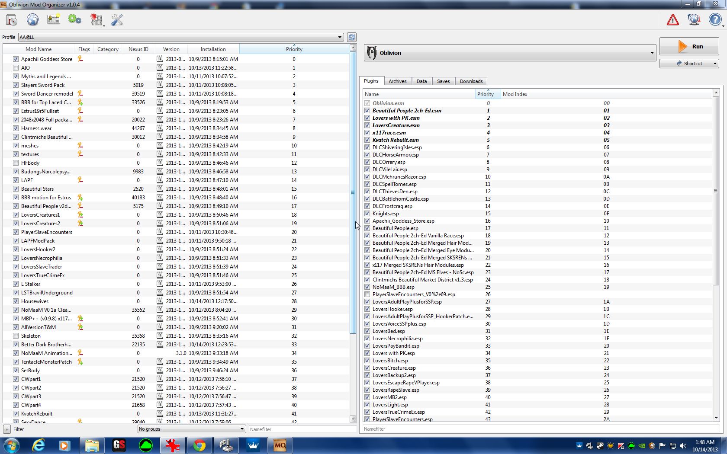Open the Profile AA@LL dropdown
The height and width of the screenshot is (454, 727).
[181, 37]
